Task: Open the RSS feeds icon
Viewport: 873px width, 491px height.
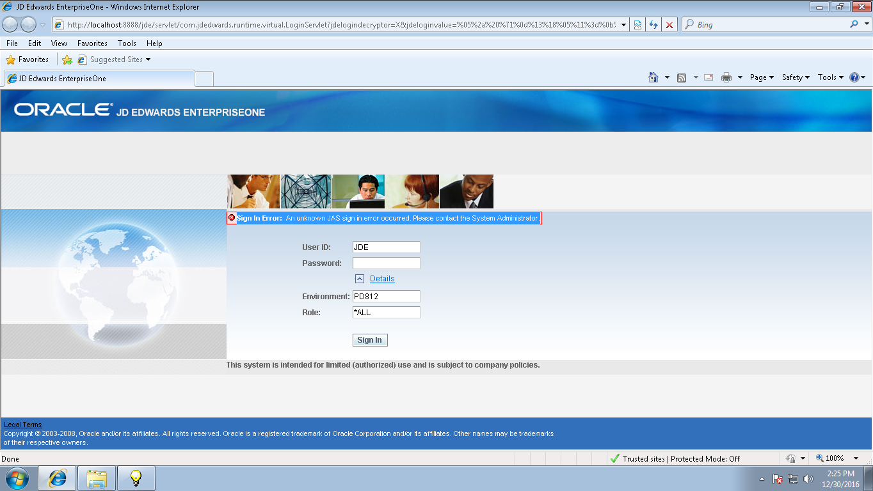Action: pos(681,77)
